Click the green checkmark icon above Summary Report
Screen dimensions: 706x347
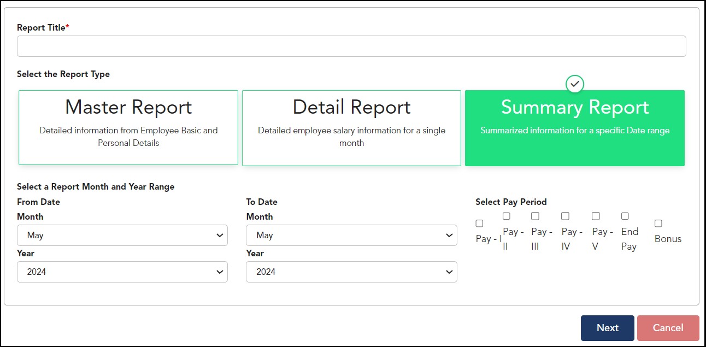(575, 84)
